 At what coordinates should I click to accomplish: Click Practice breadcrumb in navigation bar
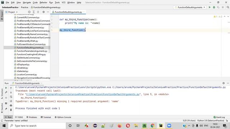[24, 7]
